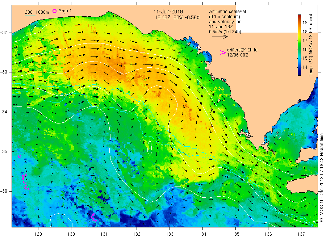
Task: Click the 'and velocity for' caption line
Action: point(225,22)
